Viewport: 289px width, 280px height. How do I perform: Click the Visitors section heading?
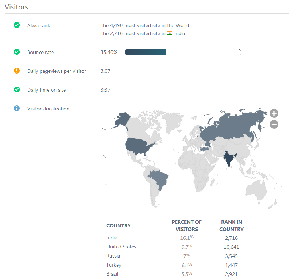16,7
